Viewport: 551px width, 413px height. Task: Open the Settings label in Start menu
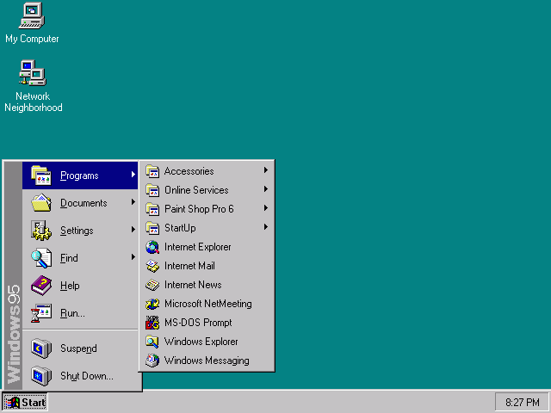77,231
